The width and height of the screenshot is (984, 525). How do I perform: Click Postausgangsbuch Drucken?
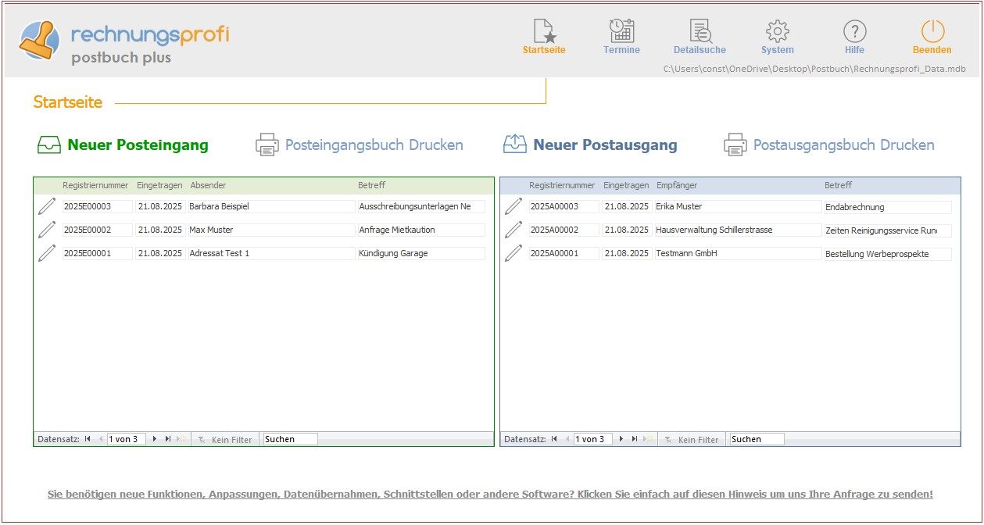pyautogui.click(x=843, y=145)
